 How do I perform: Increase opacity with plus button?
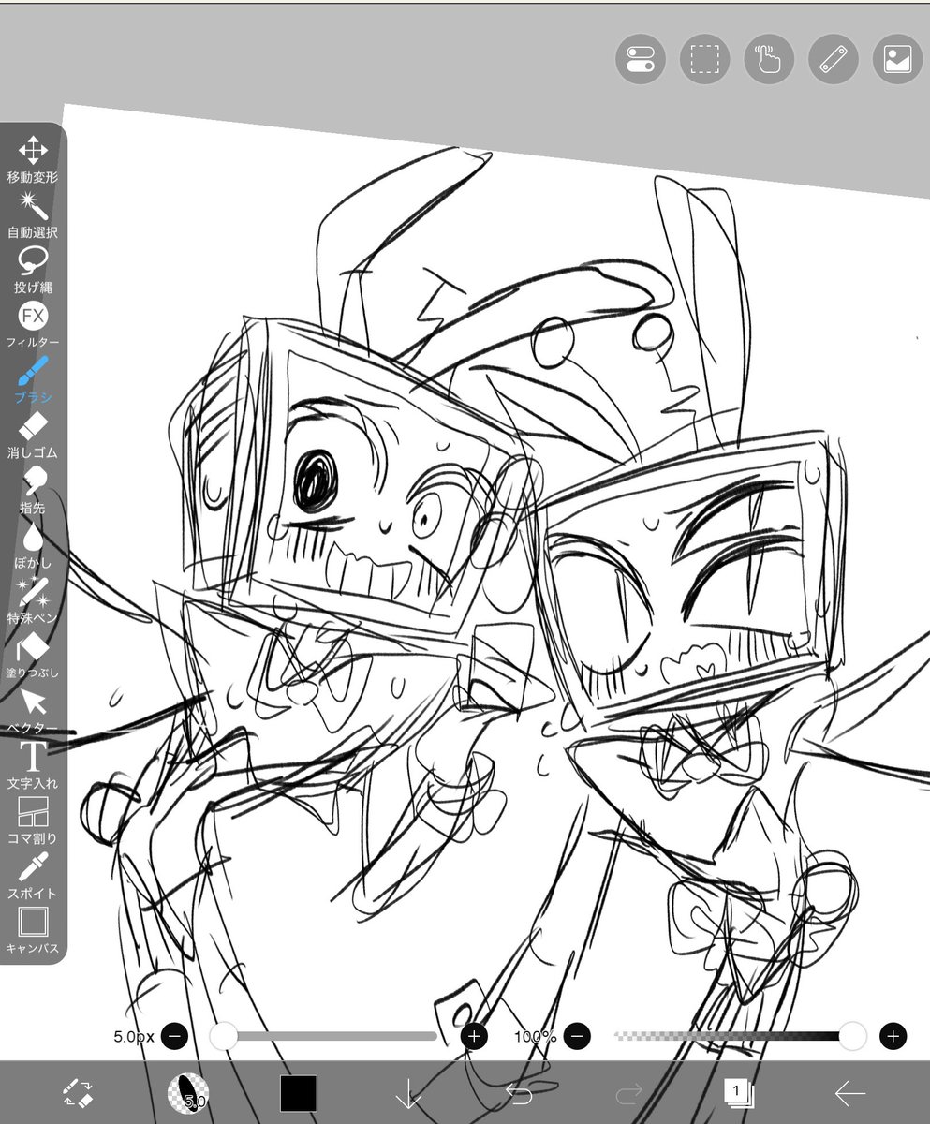coord(893,1036)
